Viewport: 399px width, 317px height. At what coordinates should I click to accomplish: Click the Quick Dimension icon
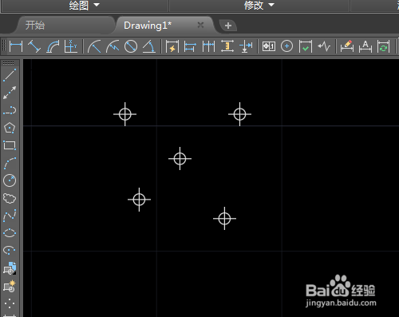(172, 46)
